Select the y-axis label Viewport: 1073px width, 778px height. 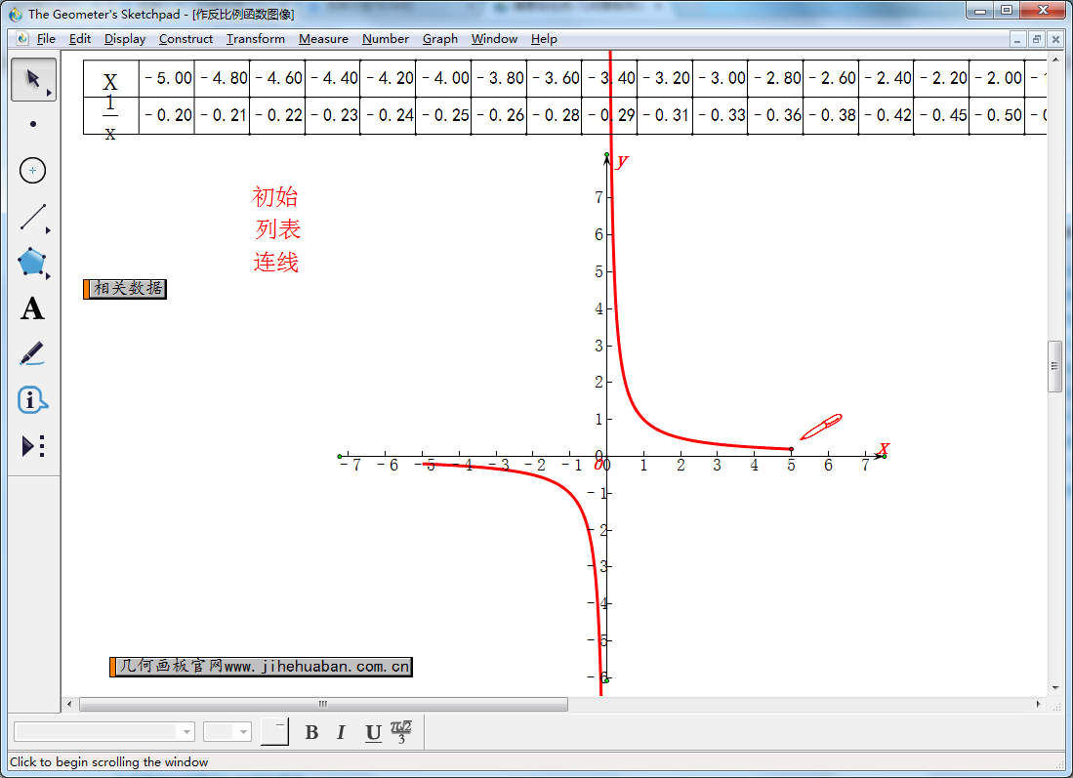click(622, 161)
